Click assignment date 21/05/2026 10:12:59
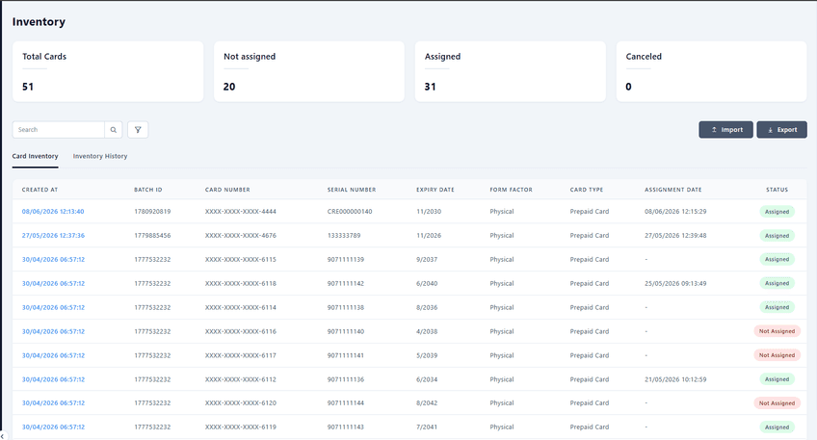 pyautogui.click(x=675, y=379)
